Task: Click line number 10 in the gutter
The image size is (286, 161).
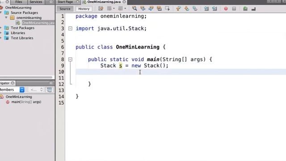Action: point(62,72)
